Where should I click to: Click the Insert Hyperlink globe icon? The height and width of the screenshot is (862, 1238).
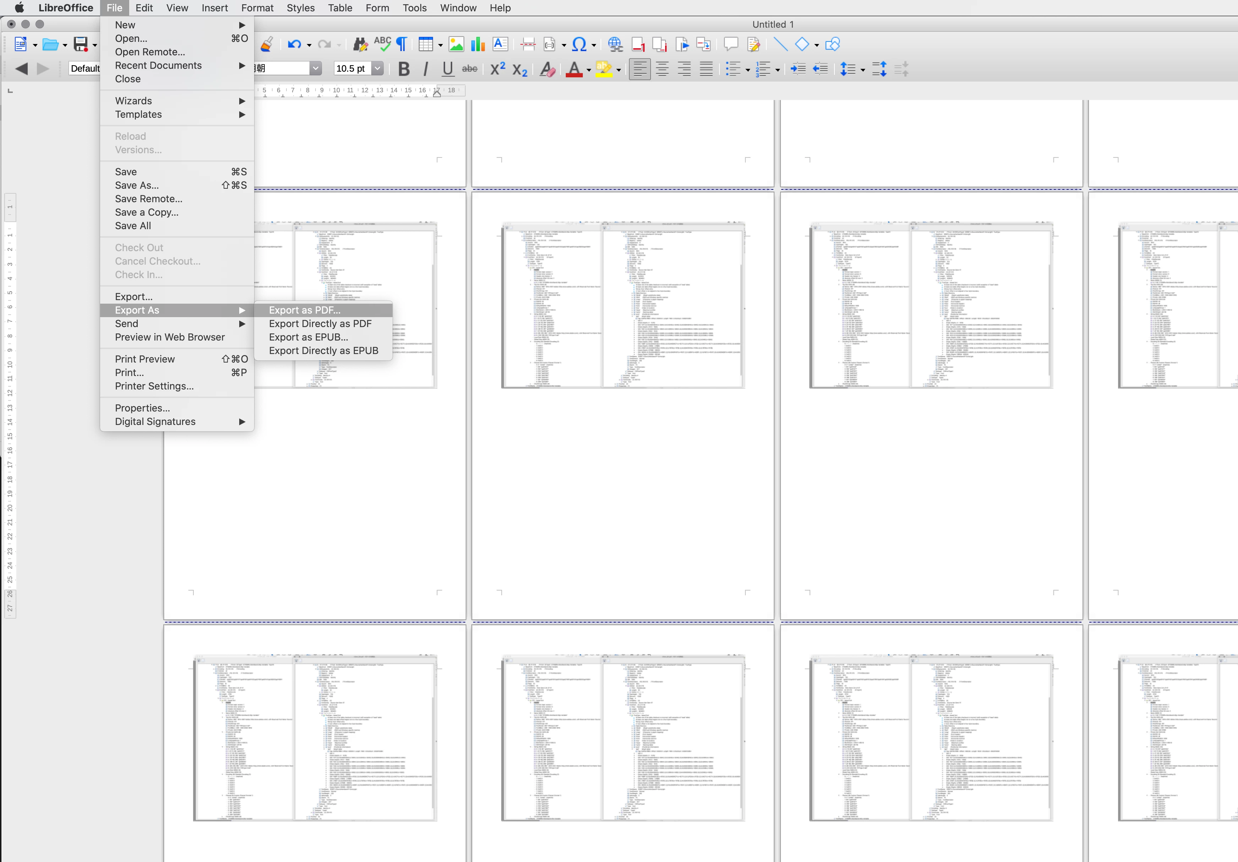click(615, 44)
